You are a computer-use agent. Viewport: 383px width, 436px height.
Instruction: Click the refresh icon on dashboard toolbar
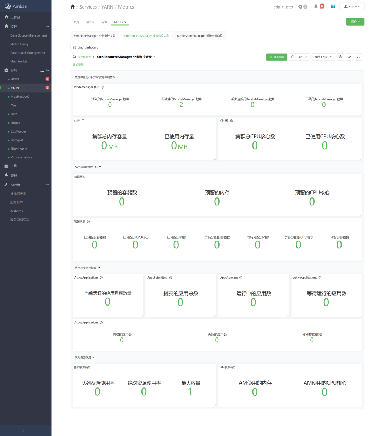293,57
